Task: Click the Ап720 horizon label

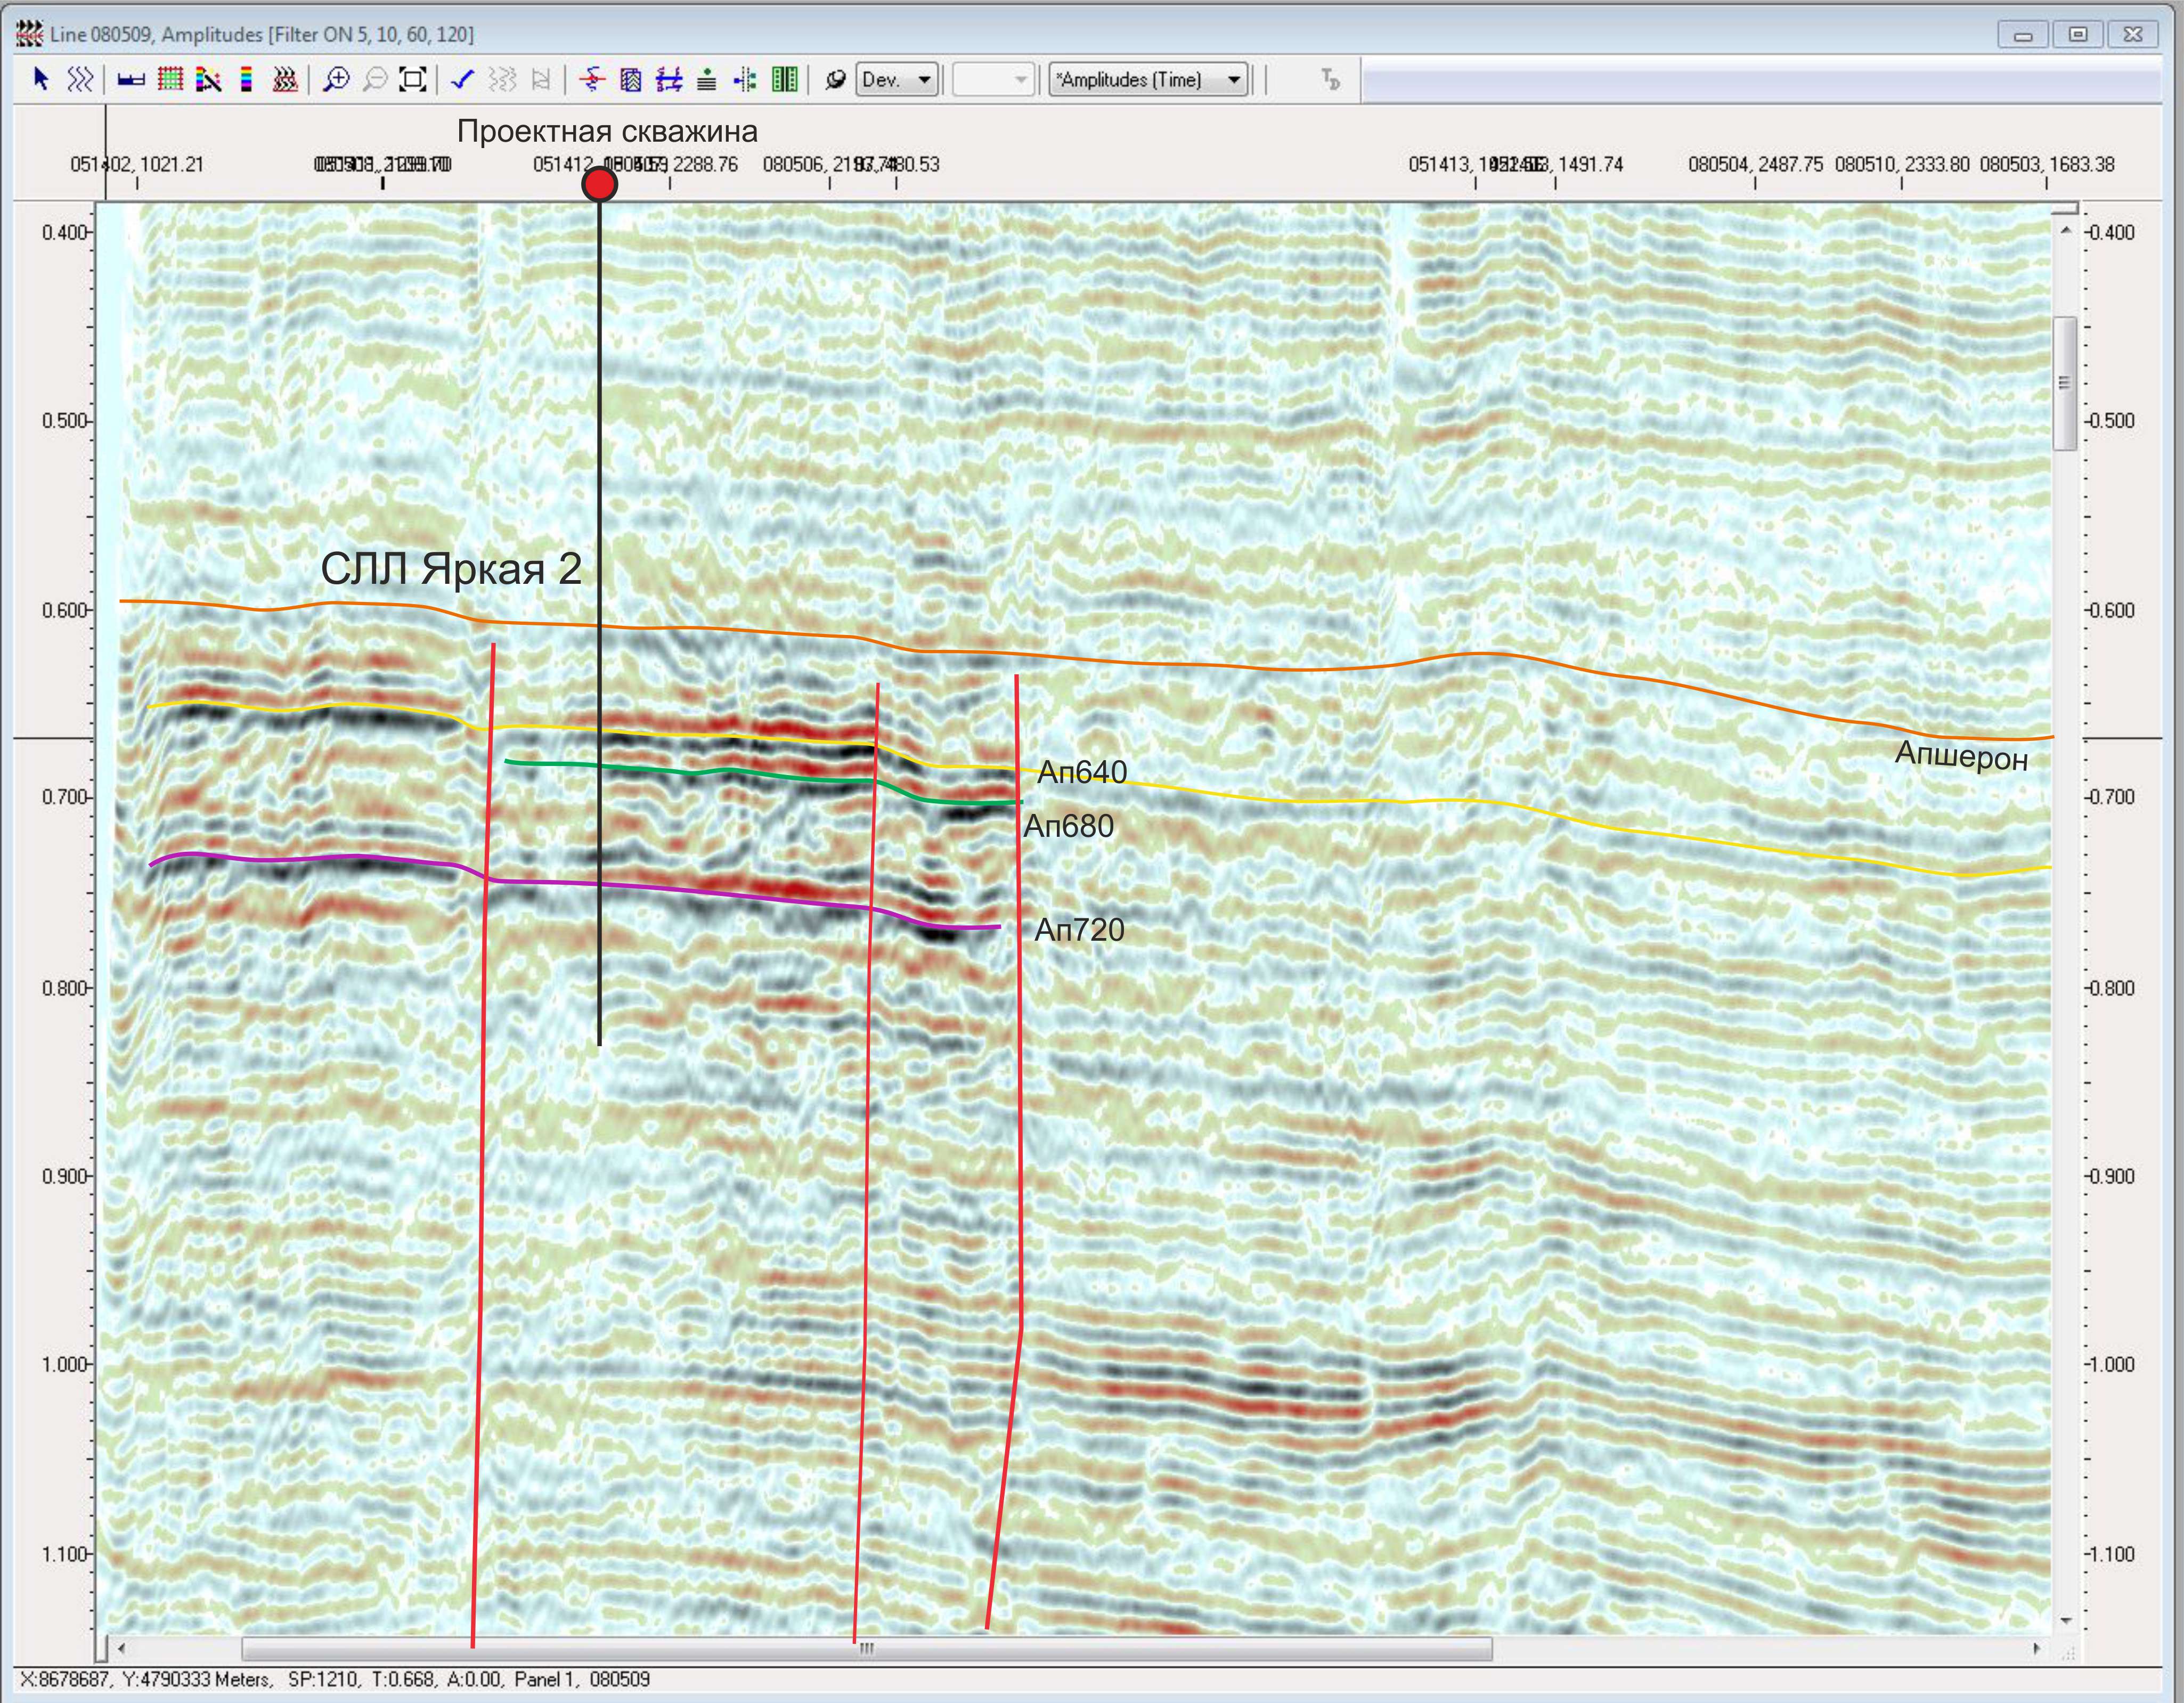Action: [1079, 930]
